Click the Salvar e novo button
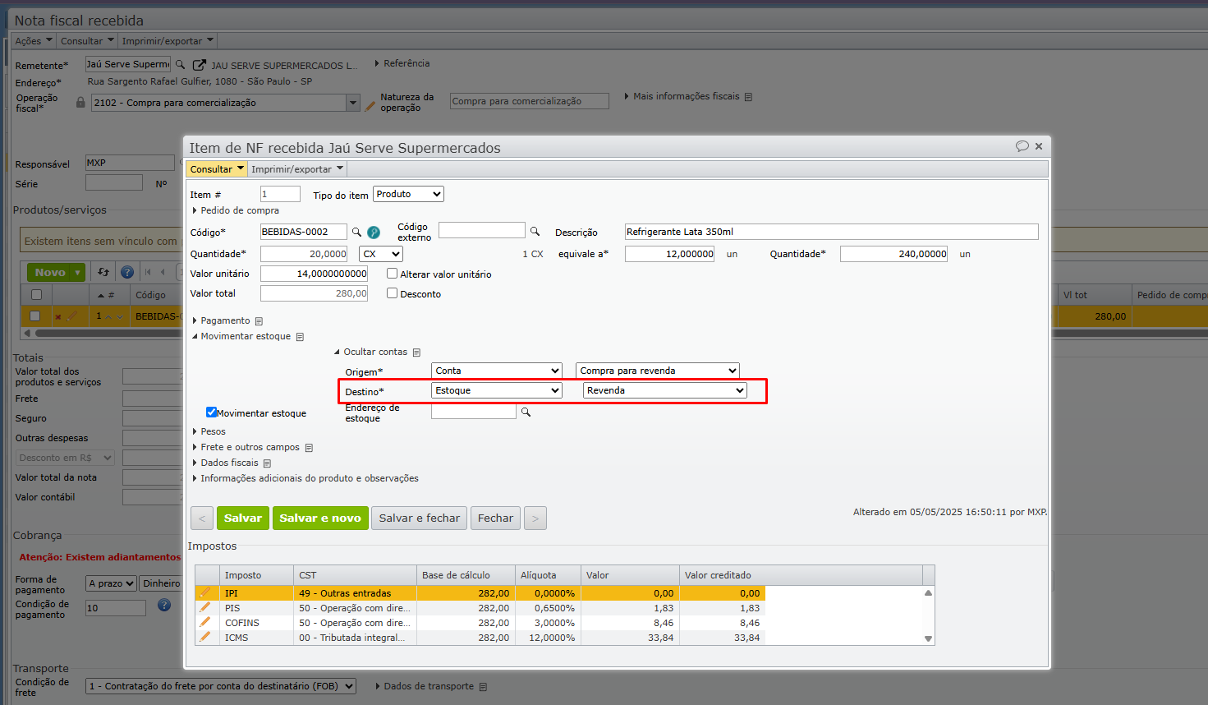 click(320, 518)
